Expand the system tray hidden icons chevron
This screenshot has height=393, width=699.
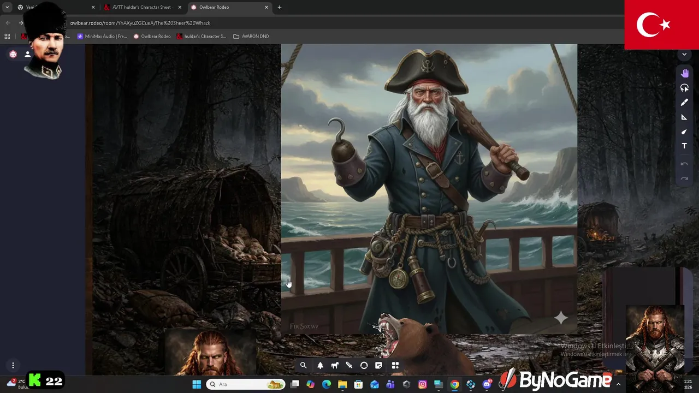[x=618, y=384]
